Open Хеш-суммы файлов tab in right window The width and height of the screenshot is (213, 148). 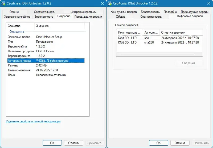click(124, 12)
